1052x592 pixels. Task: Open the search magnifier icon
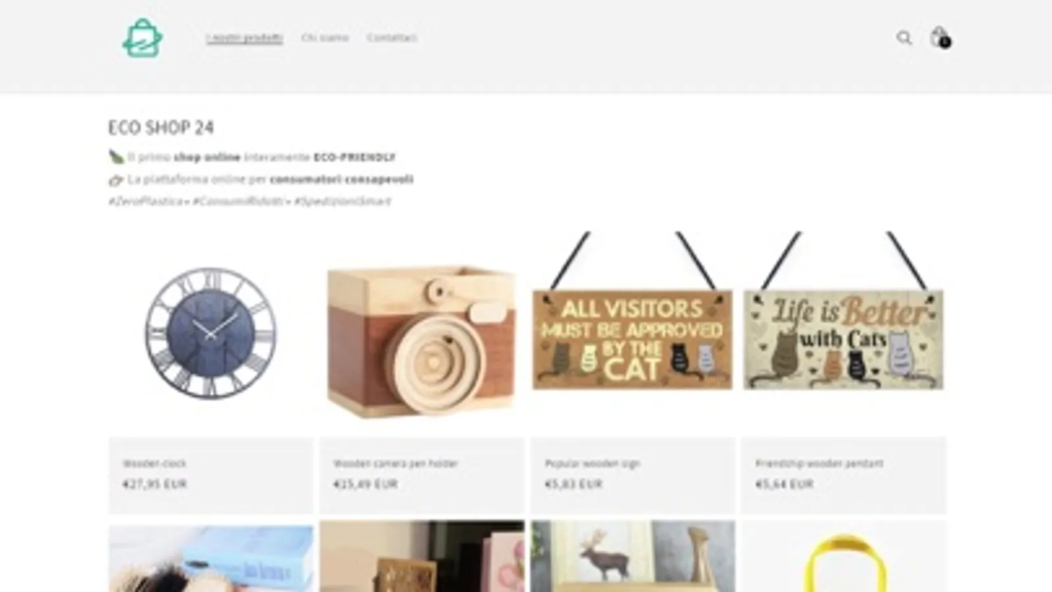click(x=904, y=38)
